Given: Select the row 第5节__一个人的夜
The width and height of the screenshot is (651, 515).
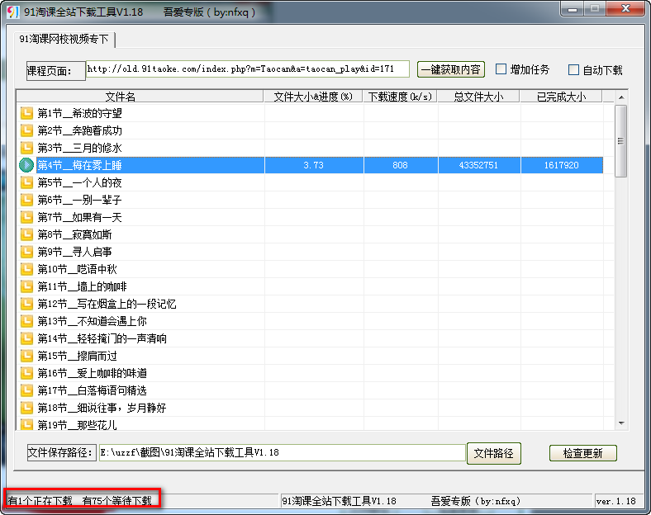Looking at the screenshot, I should (310, 182).
